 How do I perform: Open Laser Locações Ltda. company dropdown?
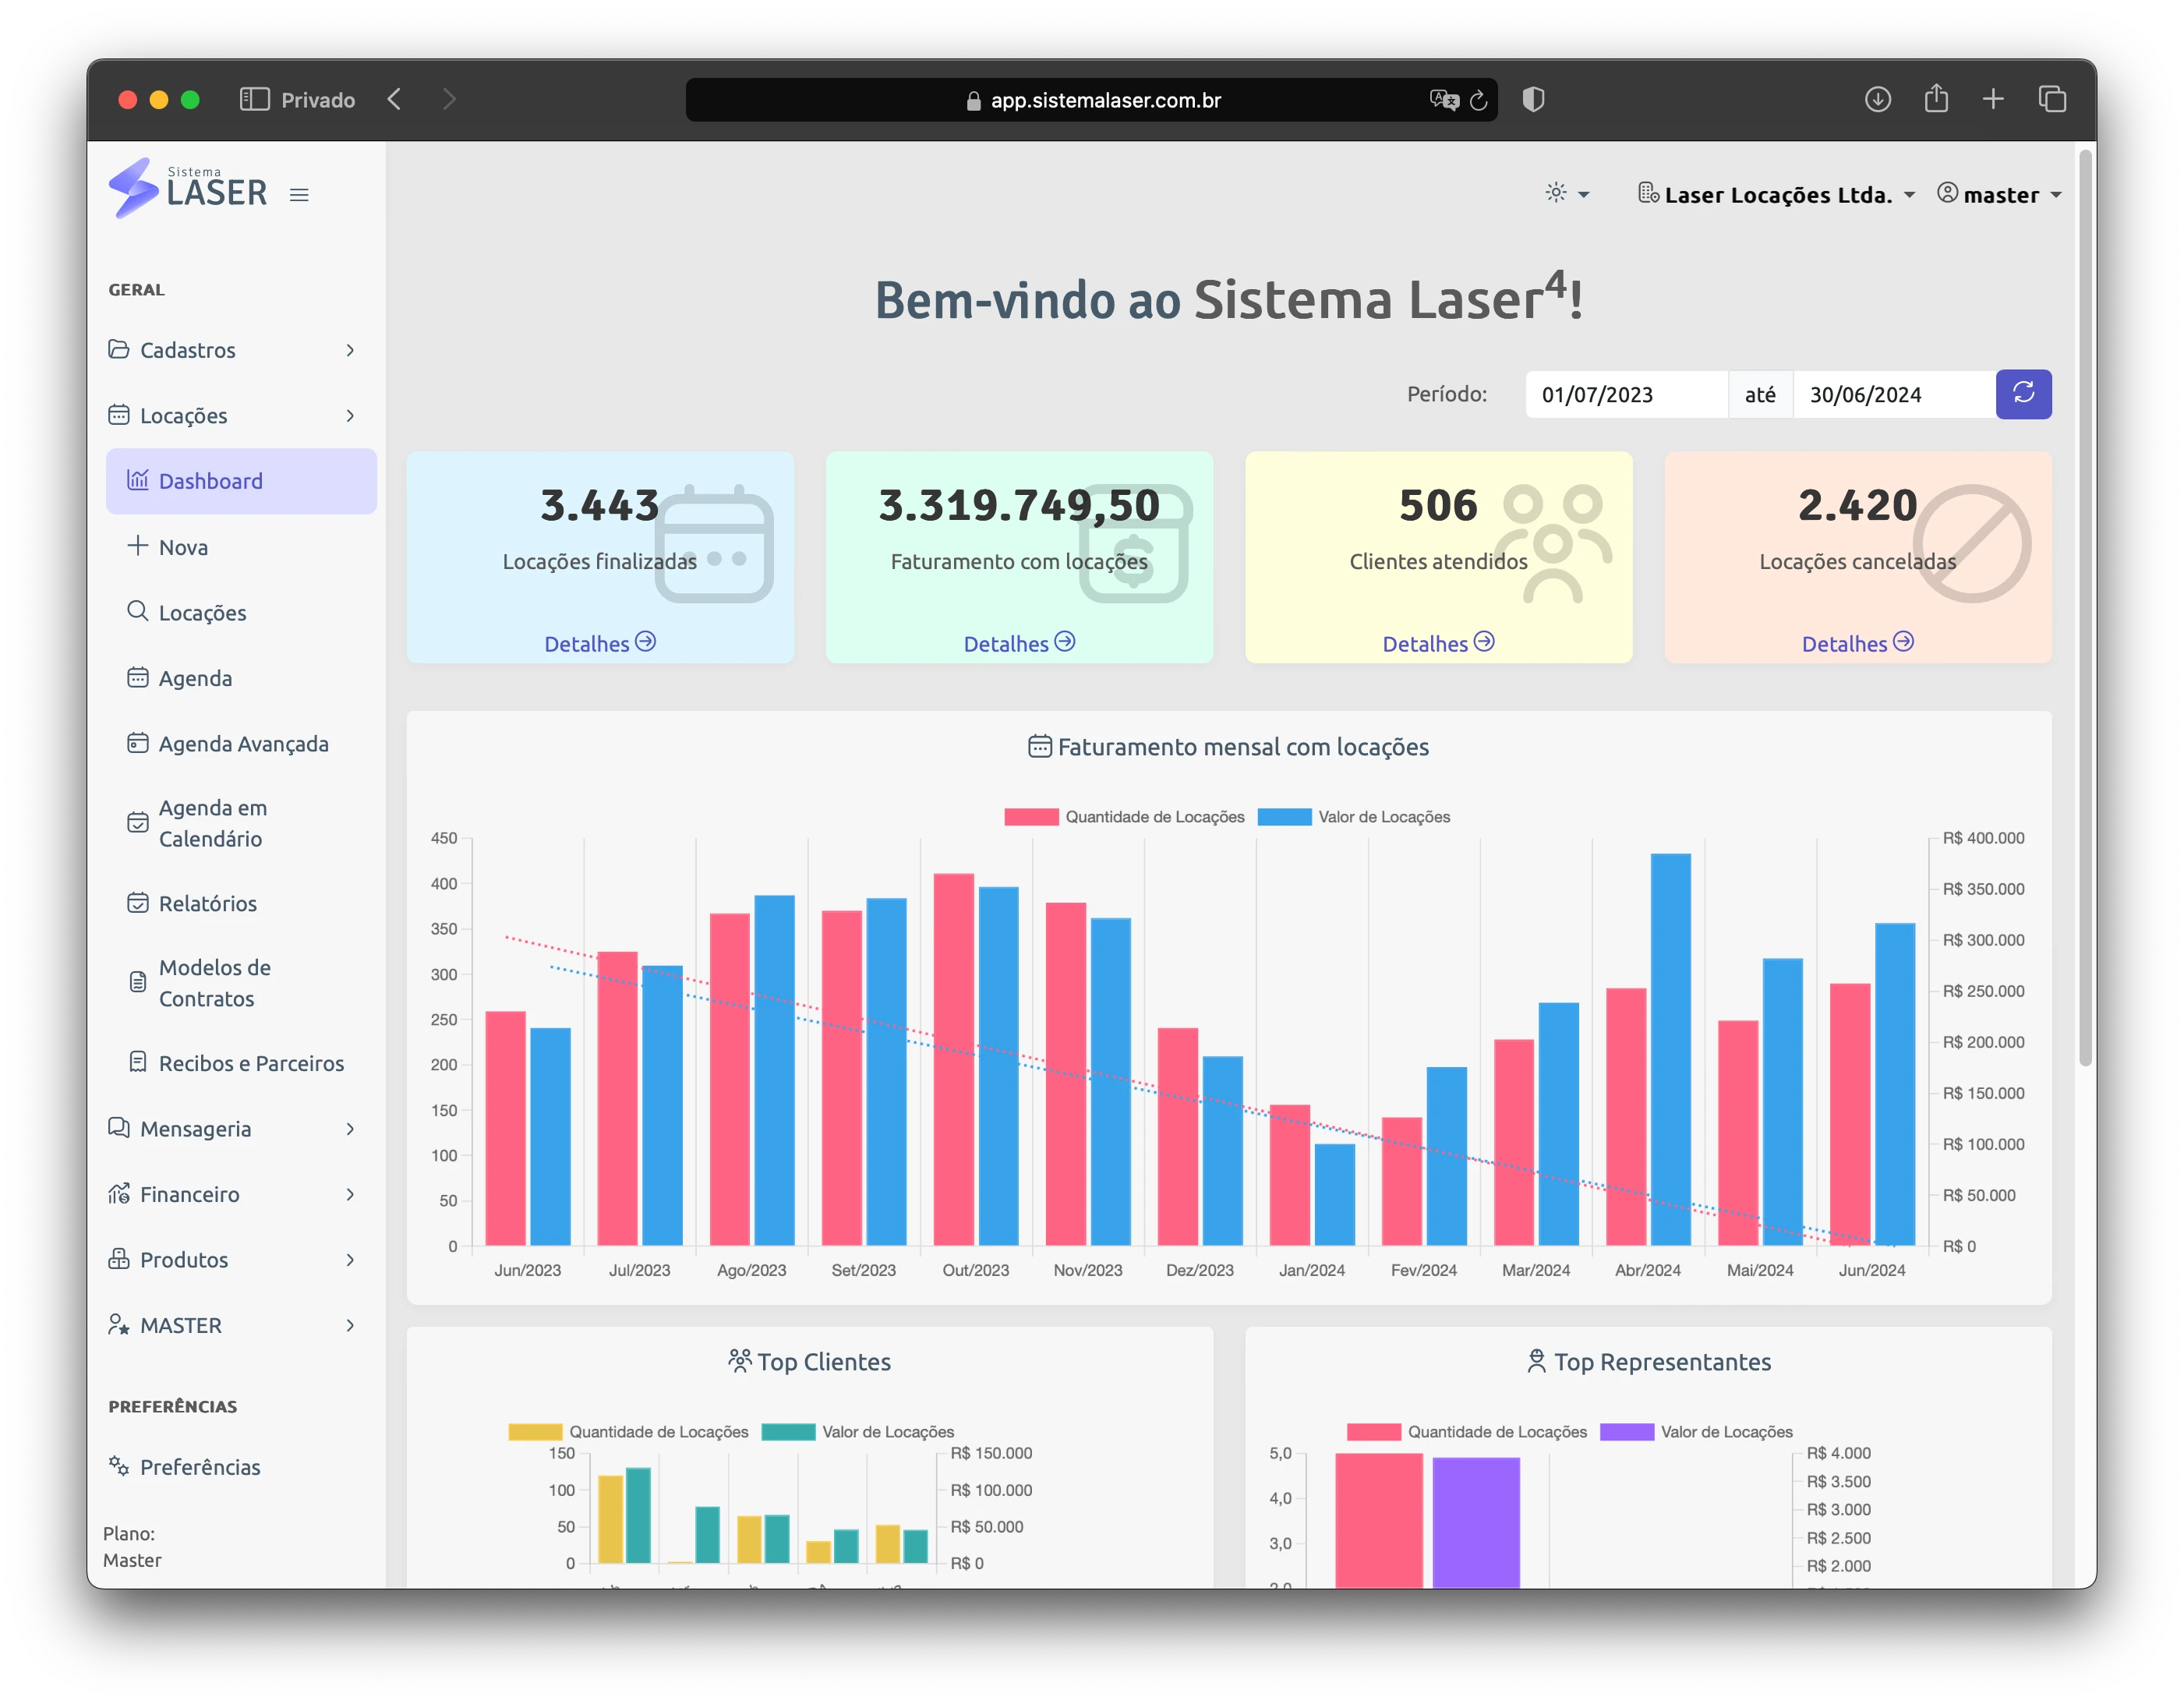click(1776, 194)
